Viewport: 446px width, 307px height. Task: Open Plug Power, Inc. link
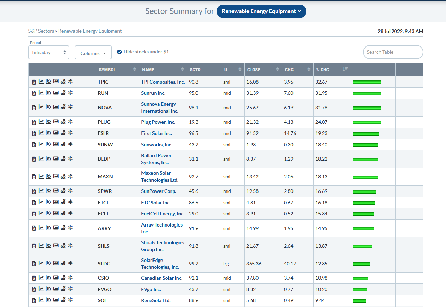tap(158, 122)
